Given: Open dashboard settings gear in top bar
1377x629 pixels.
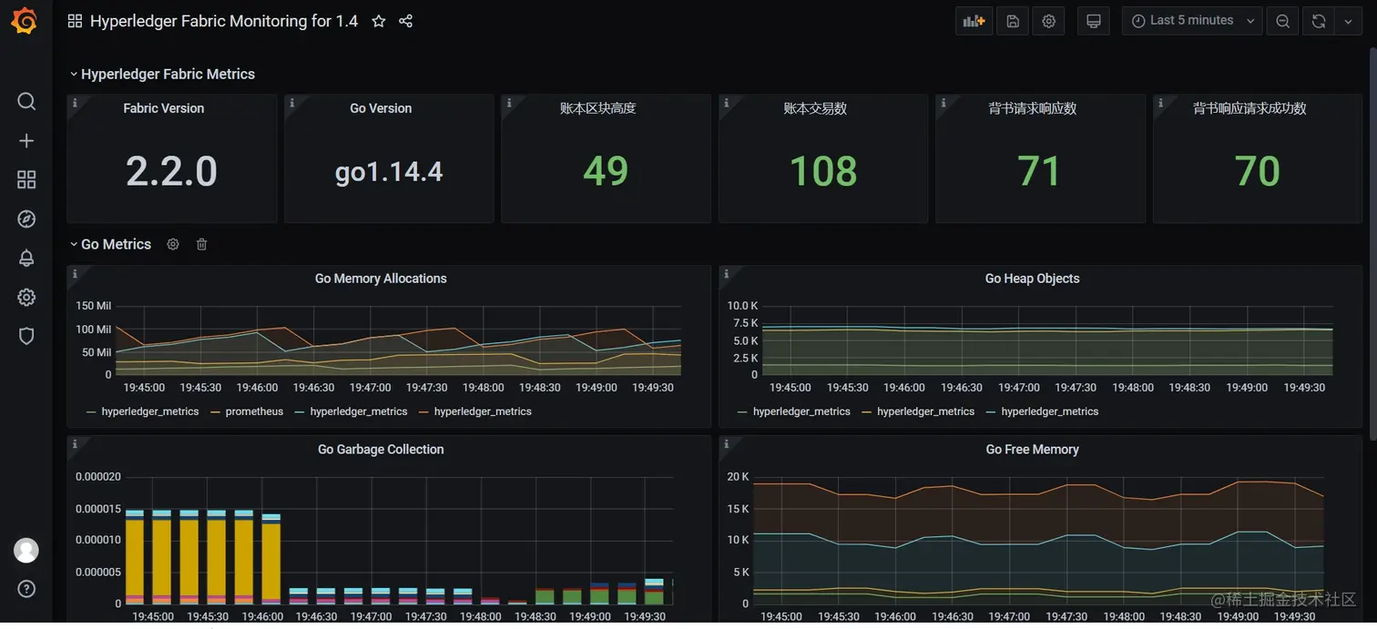Looking at the screenshot, I should point(1048,21).
